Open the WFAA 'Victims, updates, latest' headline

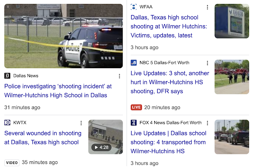[169, 26]
